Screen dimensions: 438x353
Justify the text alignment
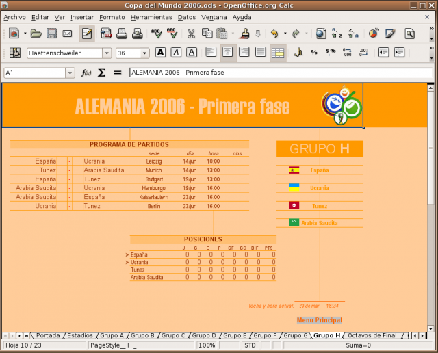tap(260, 52)
